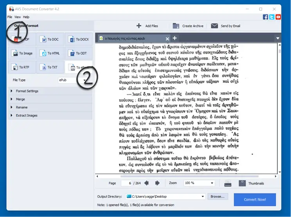The width and height of the screenshot is (291, 217).
Task: Open the Facebook page icon
Action: tap(266, 17)
